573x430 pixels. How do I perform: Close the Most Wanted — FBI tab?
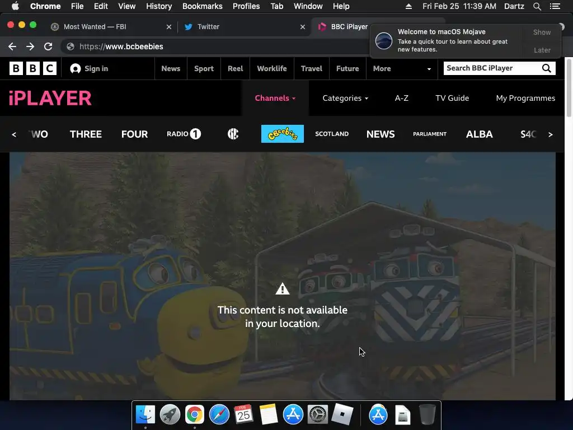click(169, 27)
